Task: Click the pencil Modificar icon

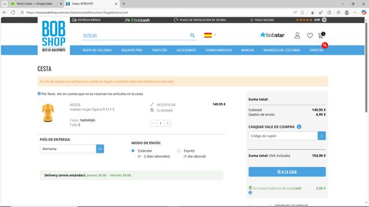Action: coord(152,104)
